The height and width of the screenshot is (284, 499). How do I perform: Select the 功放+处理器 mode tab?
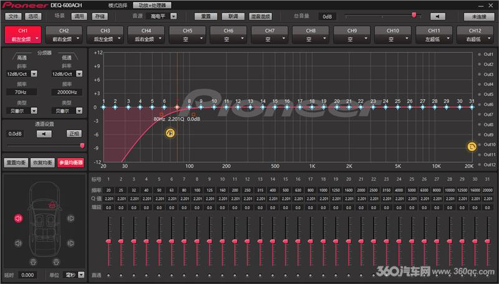pos(152,6)
